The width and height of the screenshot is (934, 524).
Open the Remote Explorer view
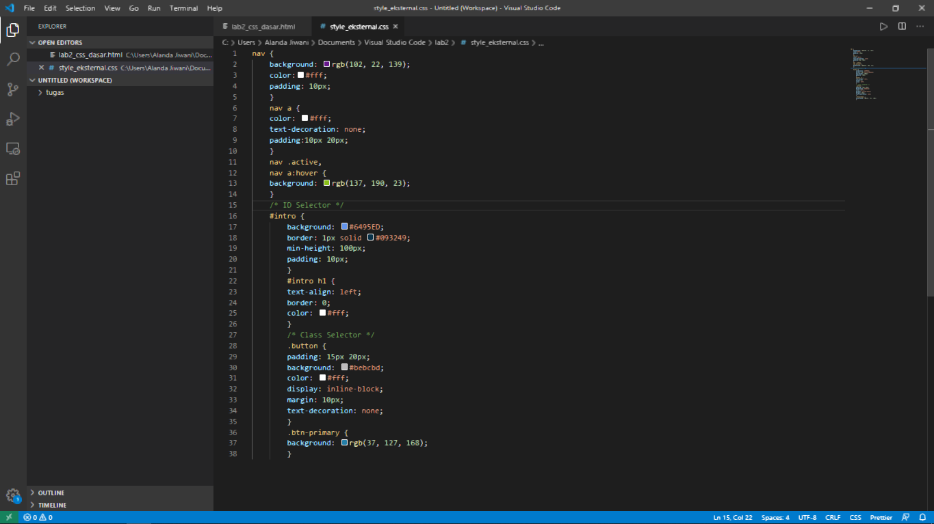click(12, 148)
